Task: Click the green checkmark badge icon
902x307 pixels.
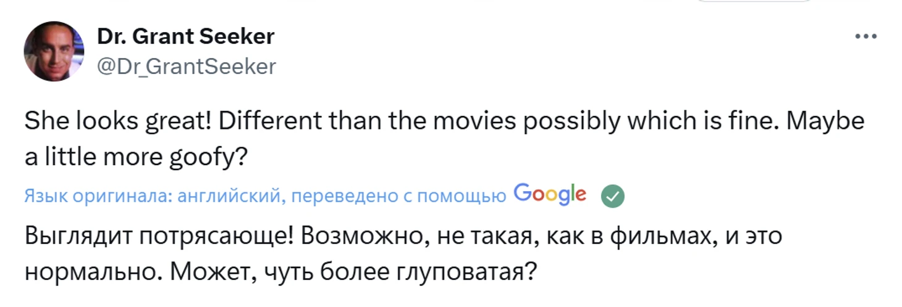Action: [612, 196]
